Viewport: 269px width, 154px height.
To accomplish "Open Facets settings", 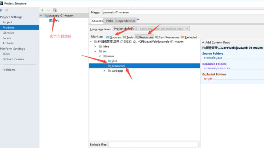I will [7, 38].
